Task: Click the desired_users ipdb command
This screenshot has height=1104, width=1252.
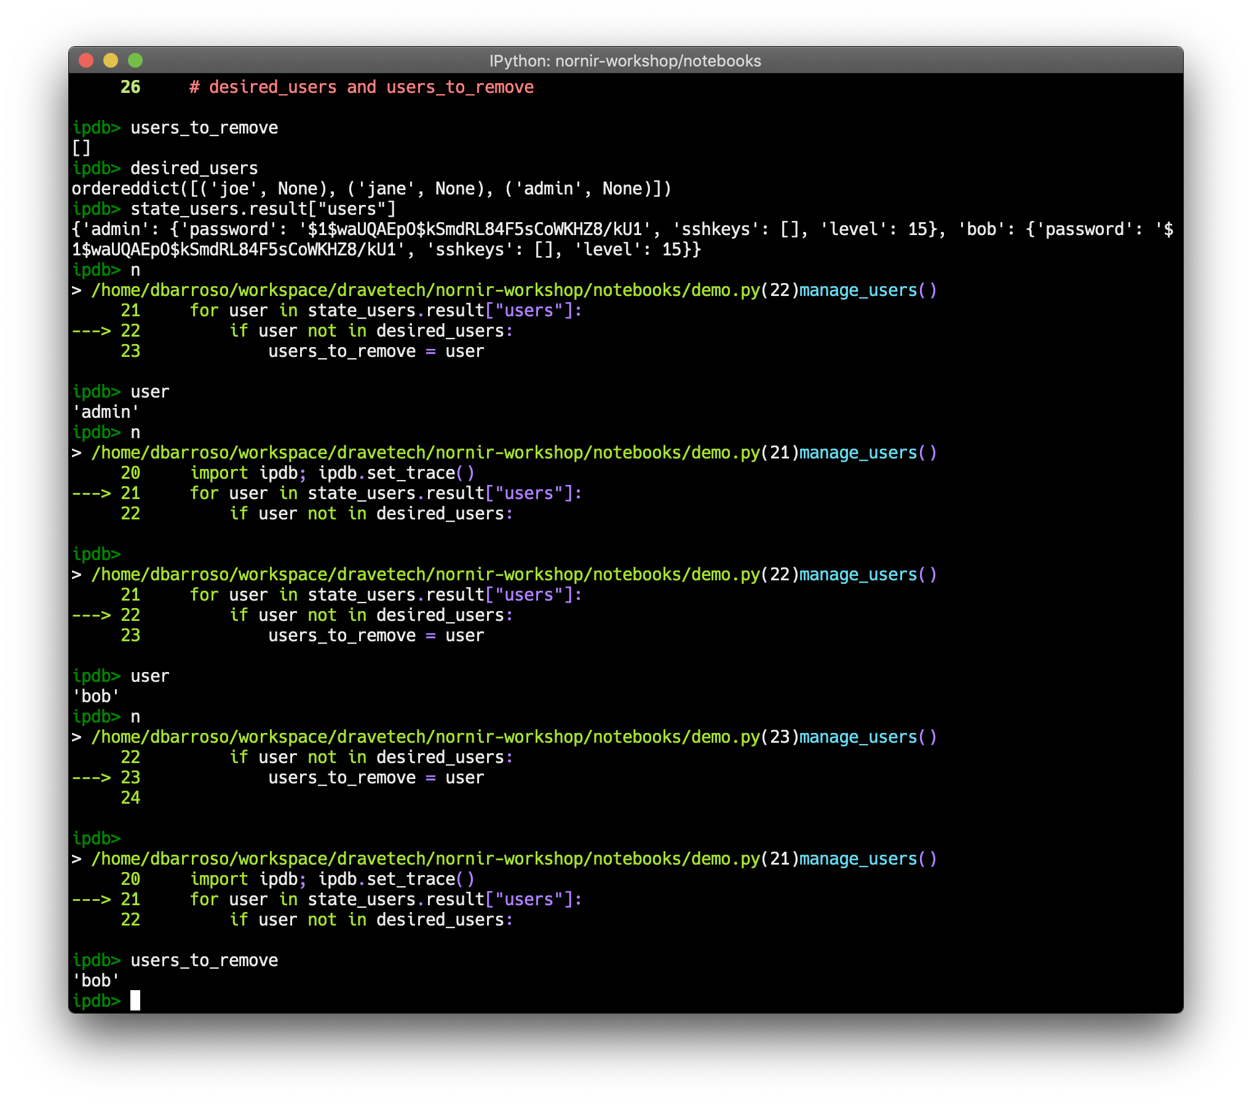Action: 192,168
